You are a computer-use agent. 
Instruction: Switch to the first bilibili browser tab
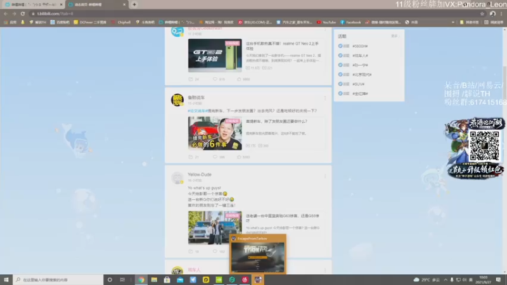pyautogui.click(x=34, y=4)
